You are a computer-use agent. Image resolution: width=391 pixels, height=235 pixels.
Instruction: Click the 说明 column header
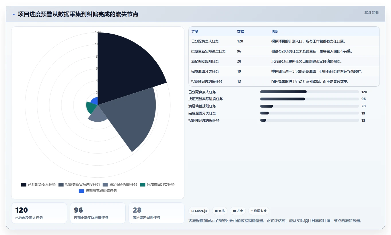pos(275,32)
